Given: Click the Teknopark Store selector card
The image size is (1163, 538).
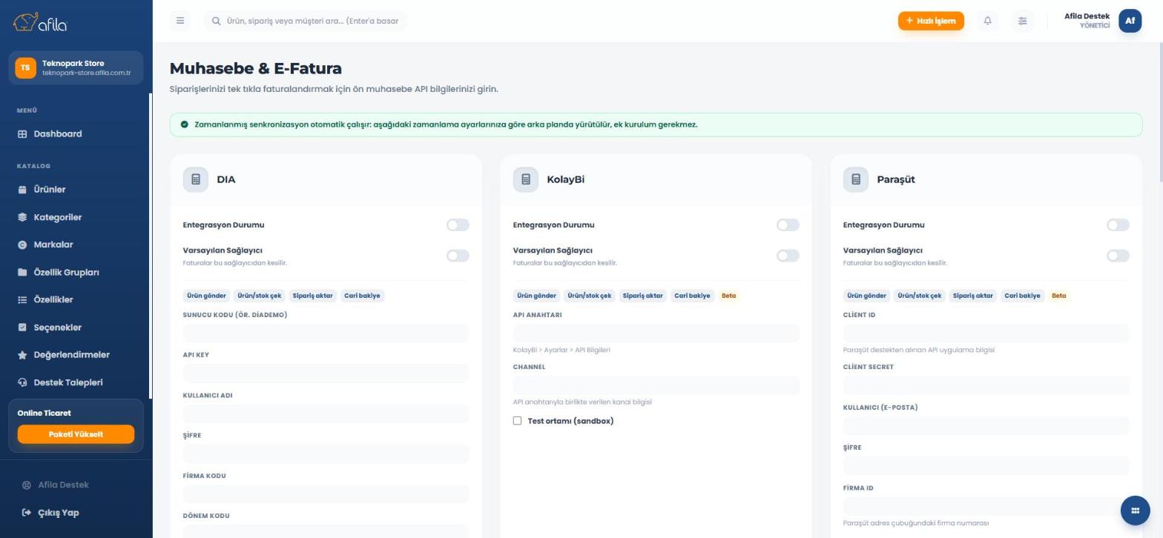Looking at the screenshot, I should pos(76,67).
